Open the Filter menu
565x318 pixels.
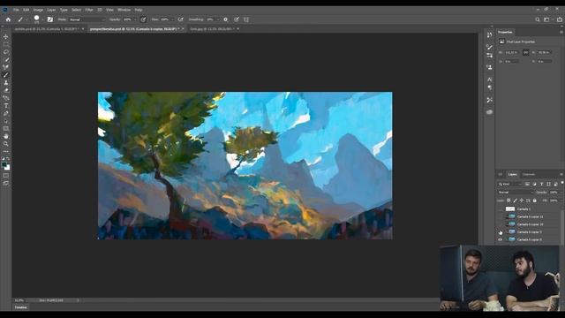pyautogui.click(x=89, y=10)
